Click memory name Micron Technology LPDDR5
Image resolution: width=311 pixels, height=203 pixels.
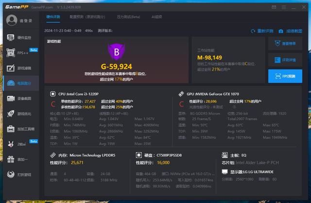click(x=92, y=155)
